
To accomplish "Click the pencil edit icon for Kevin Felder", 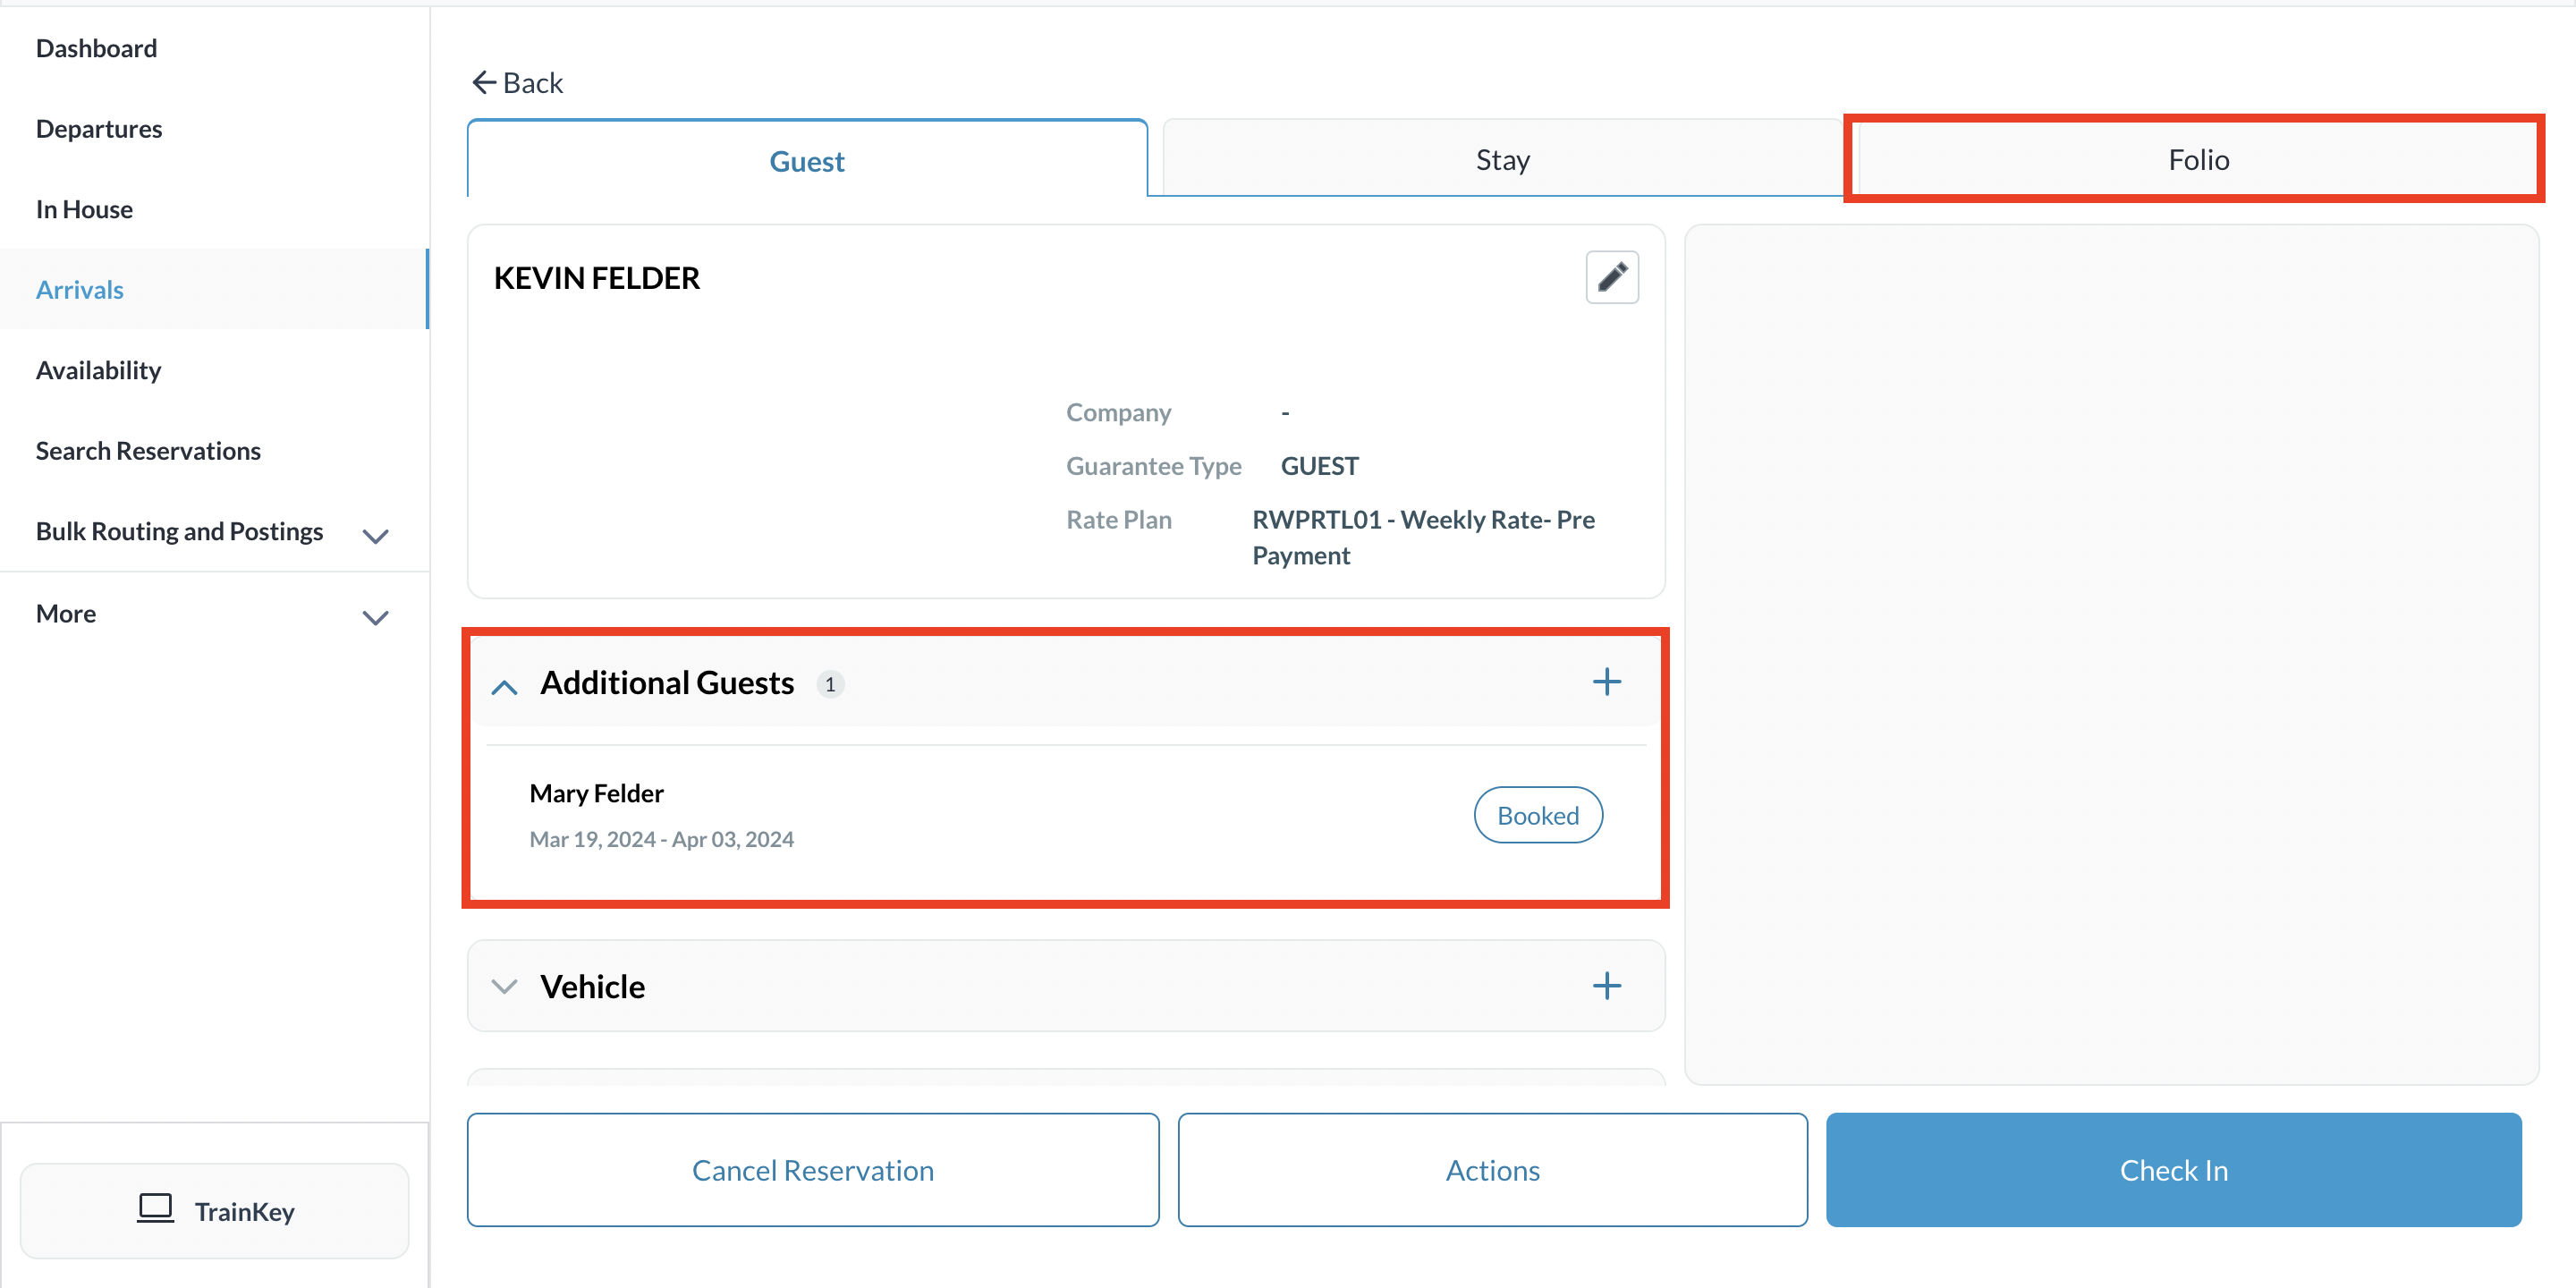I will click(1611, 277).
